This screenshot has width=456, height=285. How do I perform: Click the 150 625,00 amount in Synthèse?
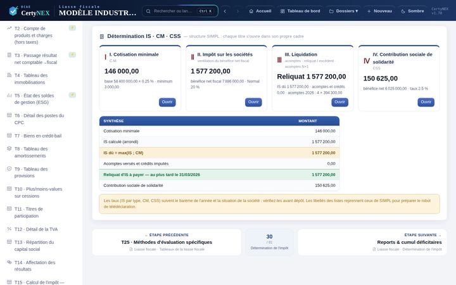click(325, 185)
